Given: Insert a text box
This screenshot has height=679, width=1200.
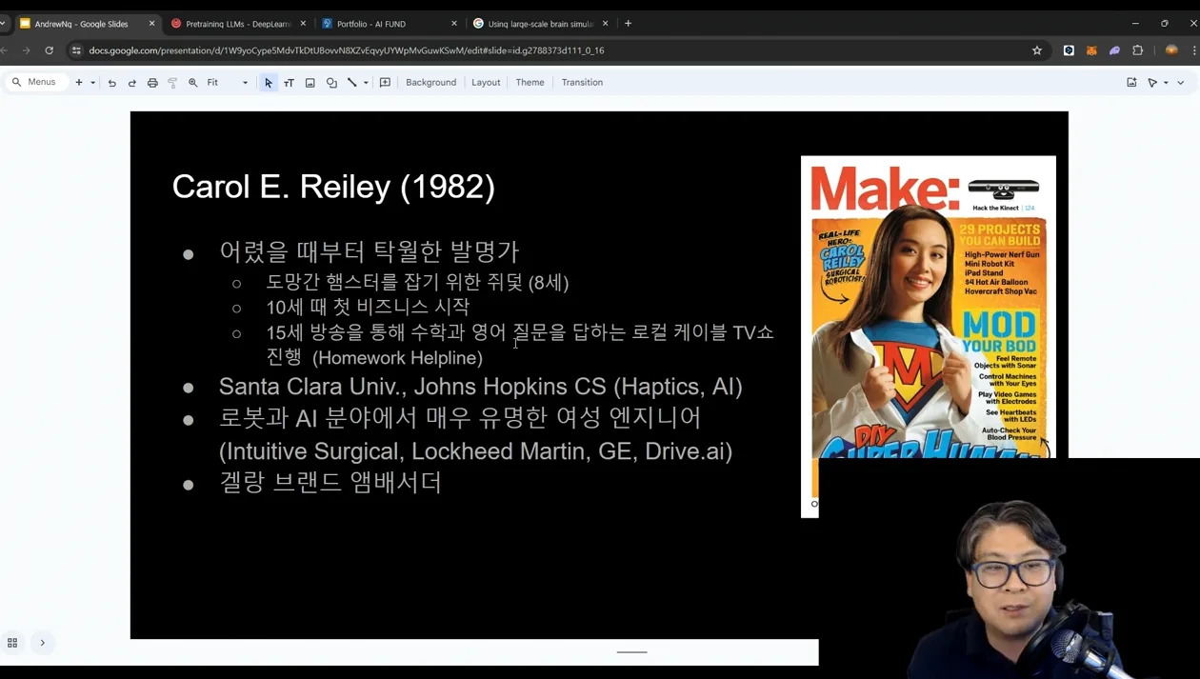Looking at the screenshot, I should (x=289, y=83).
